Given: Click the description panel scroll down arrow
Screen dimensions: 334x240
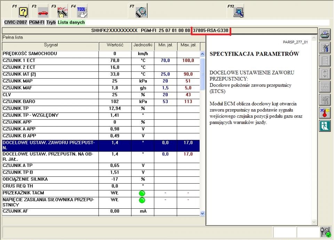Looking at the screenshot, I should pos(314,222).
